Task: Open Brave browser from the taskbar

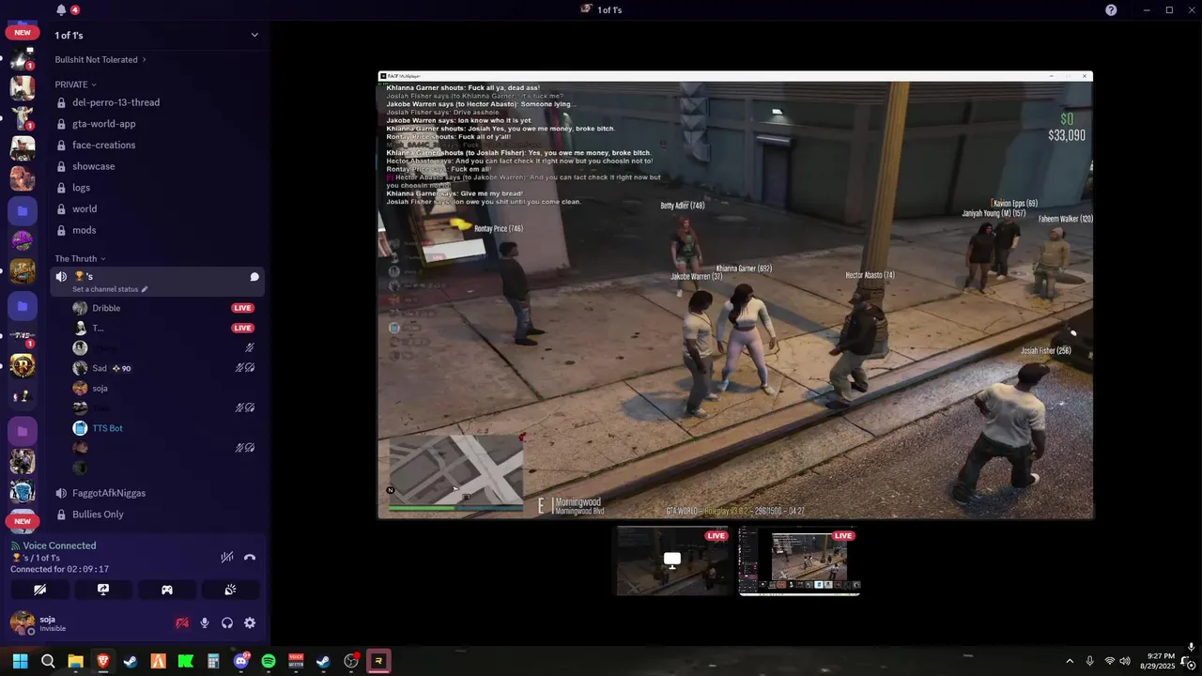Action: pos(103,661)
